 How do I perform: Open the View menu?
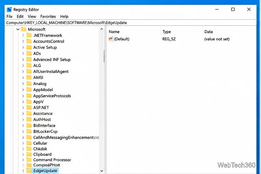[x=32, y=17]
